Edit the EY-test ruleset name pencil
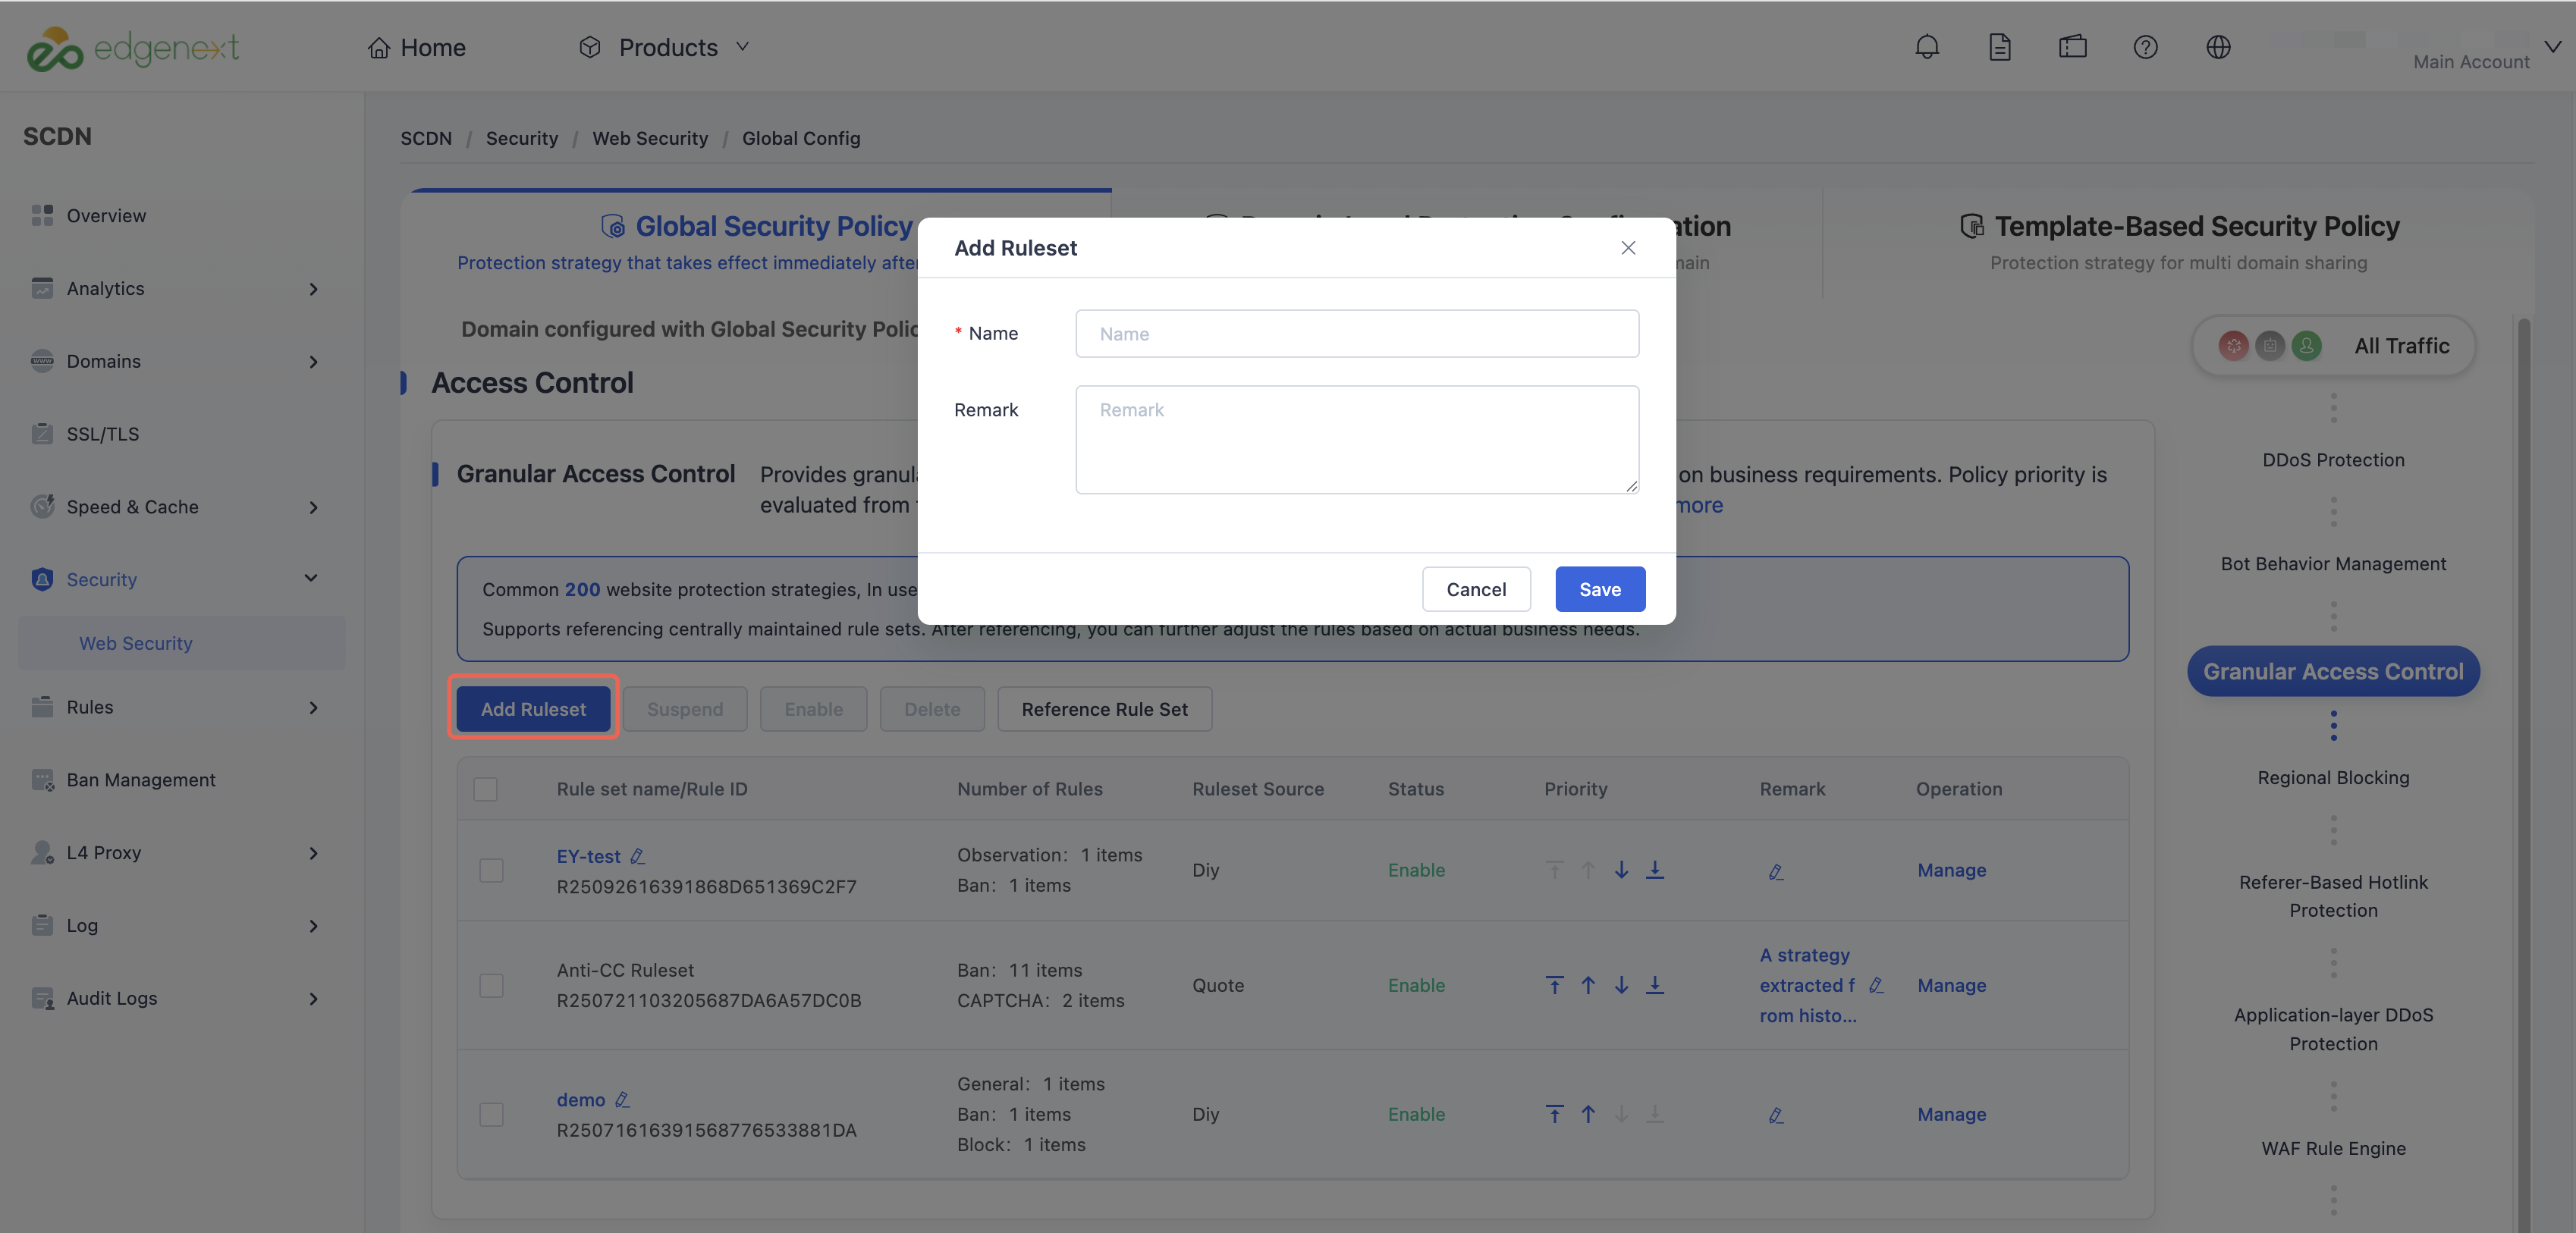This screenshot has height=1233, width=2576. [637, 856]
